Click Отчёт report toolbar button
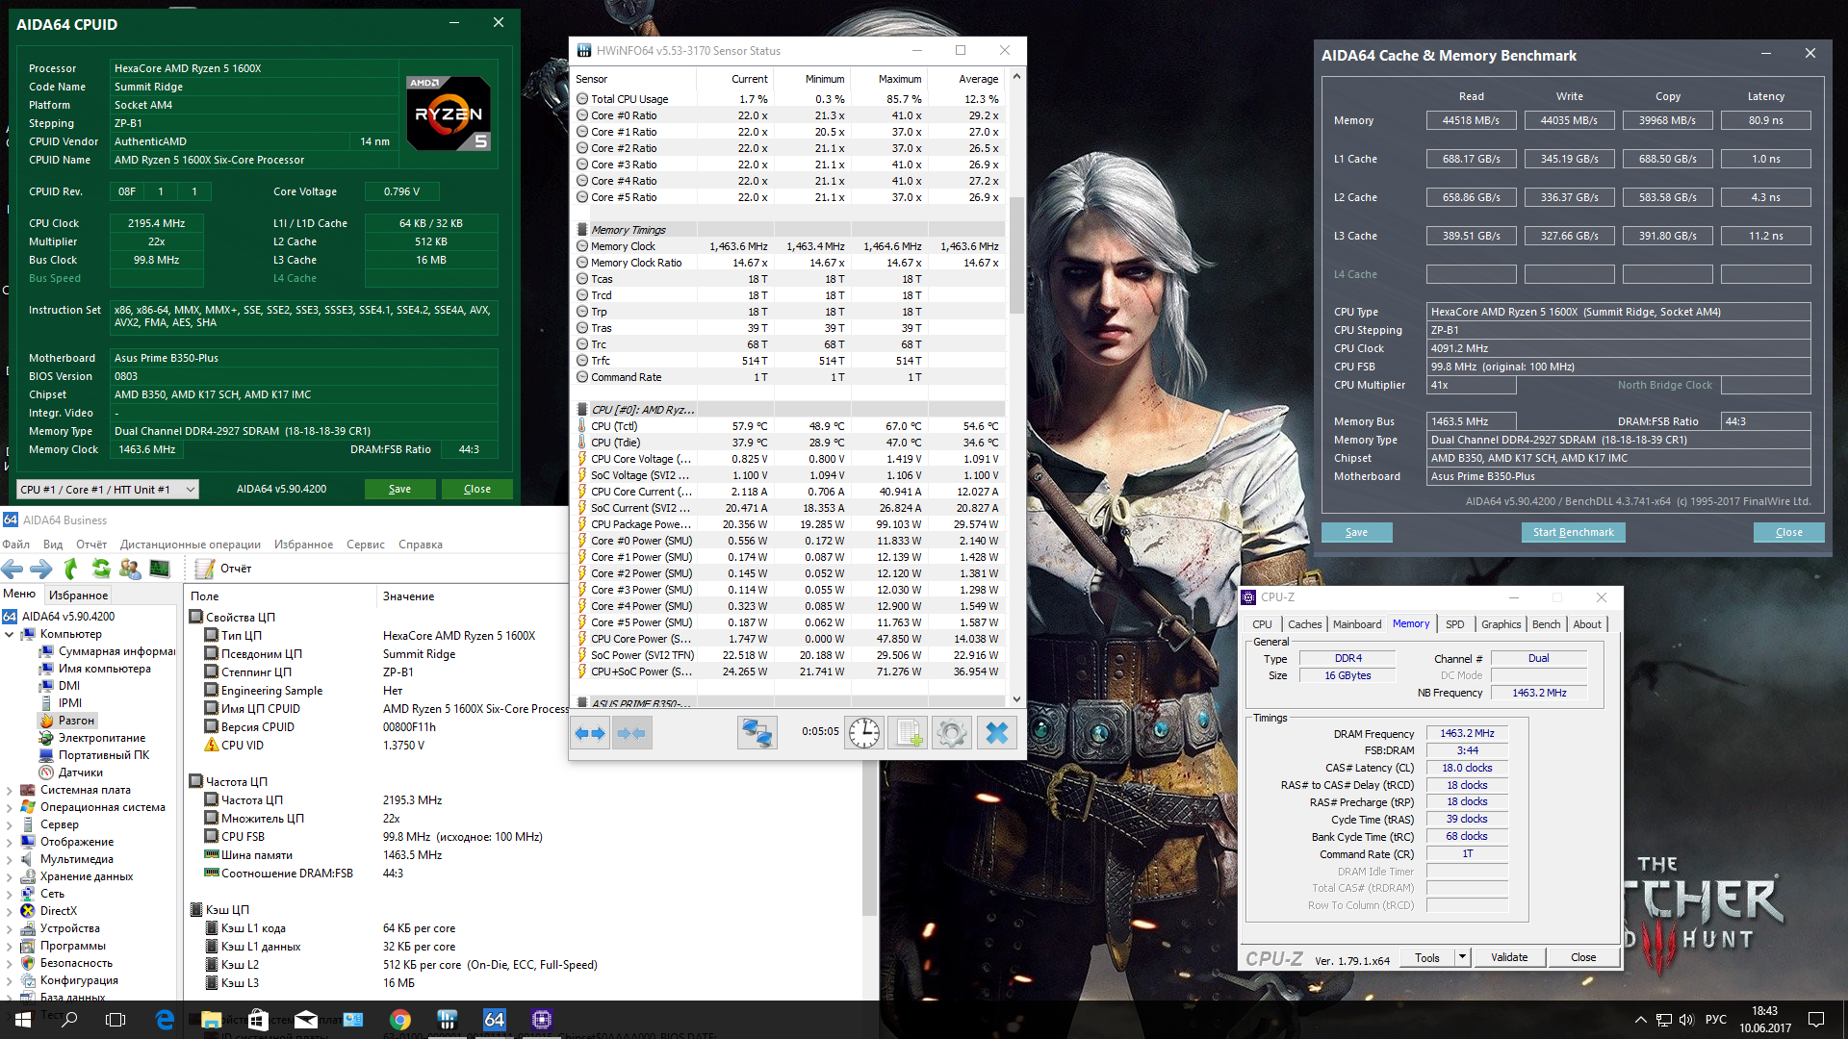 click(224, 569)
